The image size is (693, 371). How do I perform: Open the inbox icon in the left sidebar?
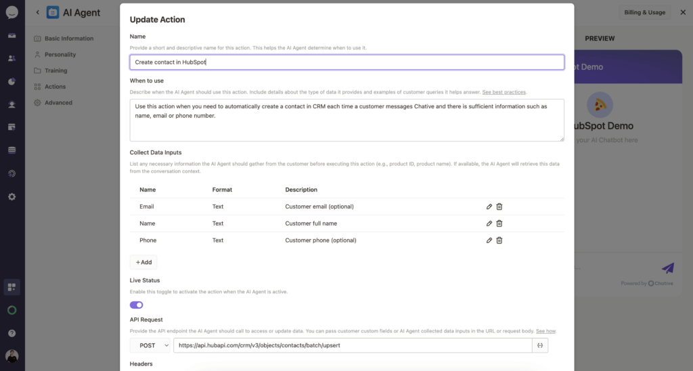pos(12,35)
